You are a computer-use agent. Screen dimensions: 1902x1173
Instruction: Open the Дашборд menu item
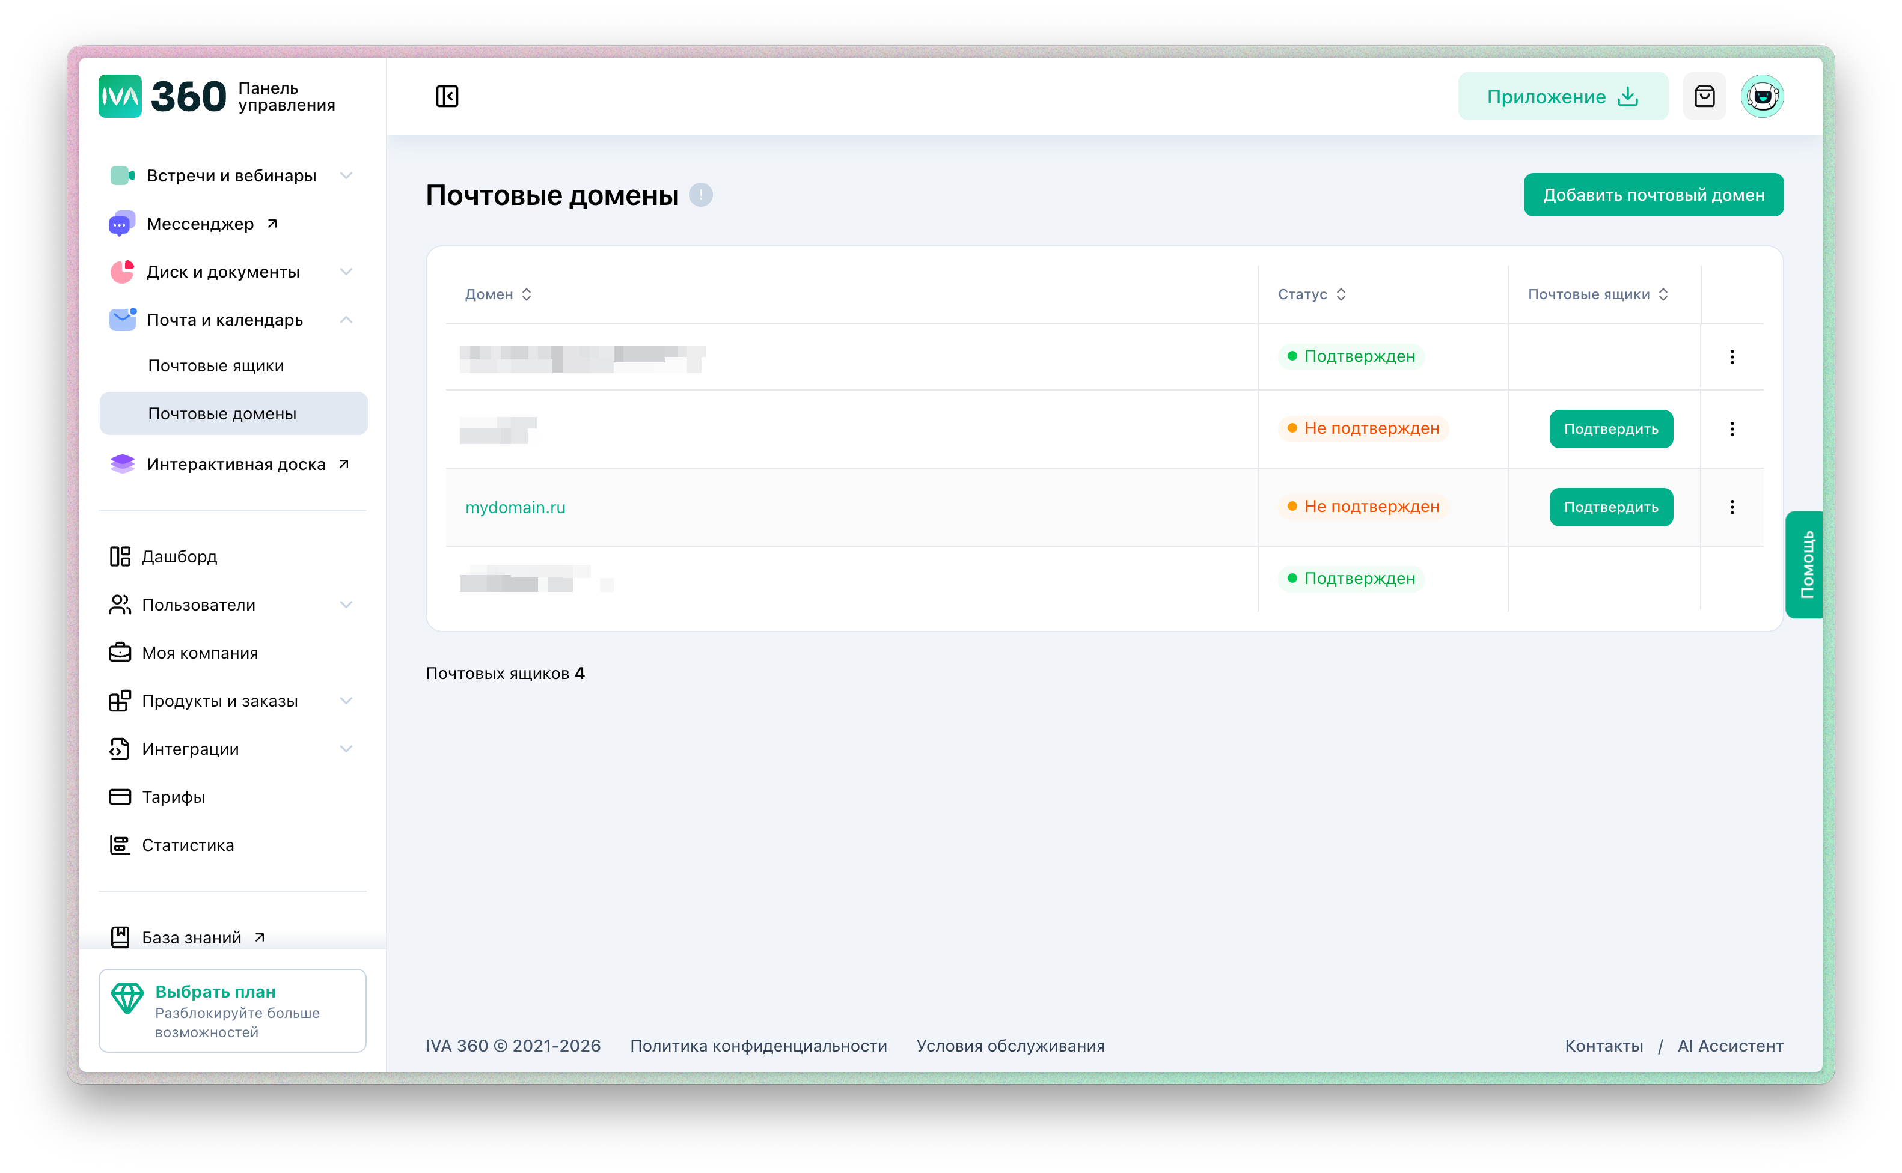point(179,557)
